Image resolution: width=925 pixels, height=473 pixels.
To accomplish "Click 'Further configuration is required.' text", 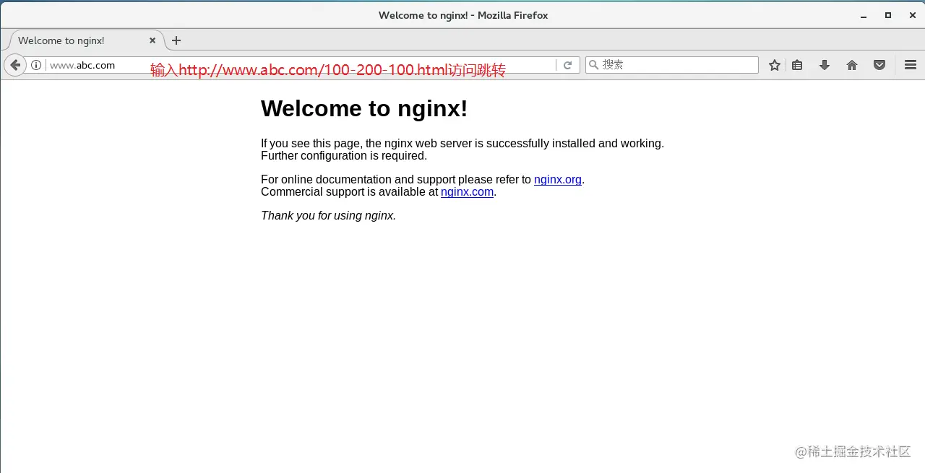I will pos(344,156).
